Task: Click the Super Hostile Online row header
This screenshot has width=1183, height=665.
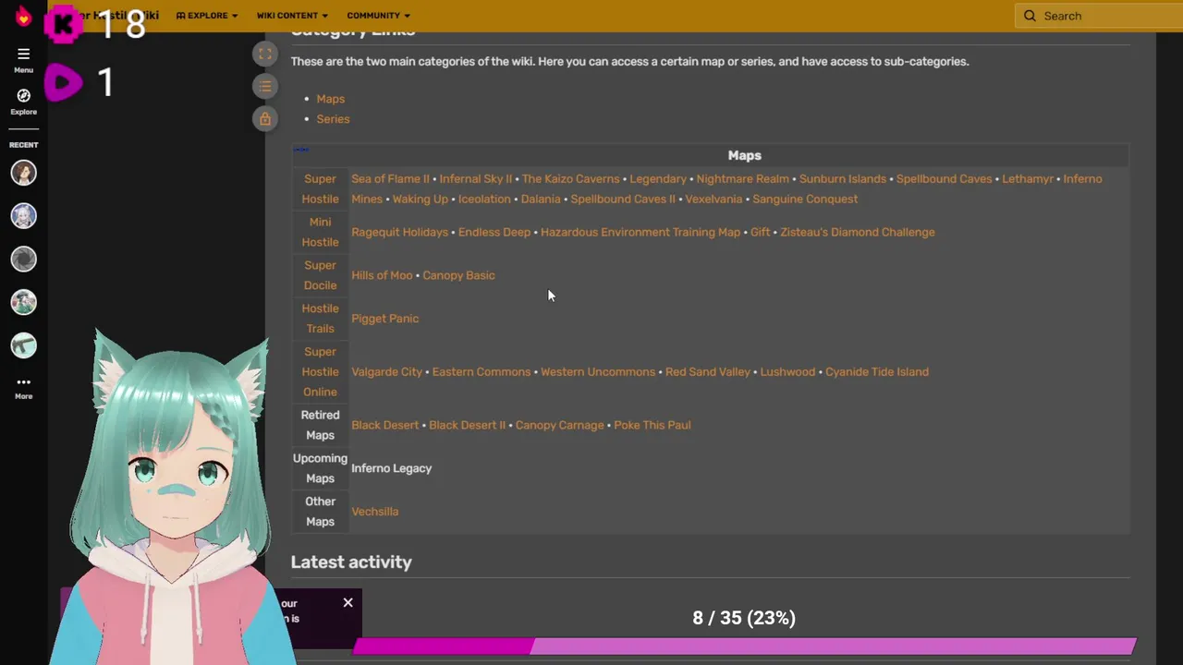Action: click(320, 372)
